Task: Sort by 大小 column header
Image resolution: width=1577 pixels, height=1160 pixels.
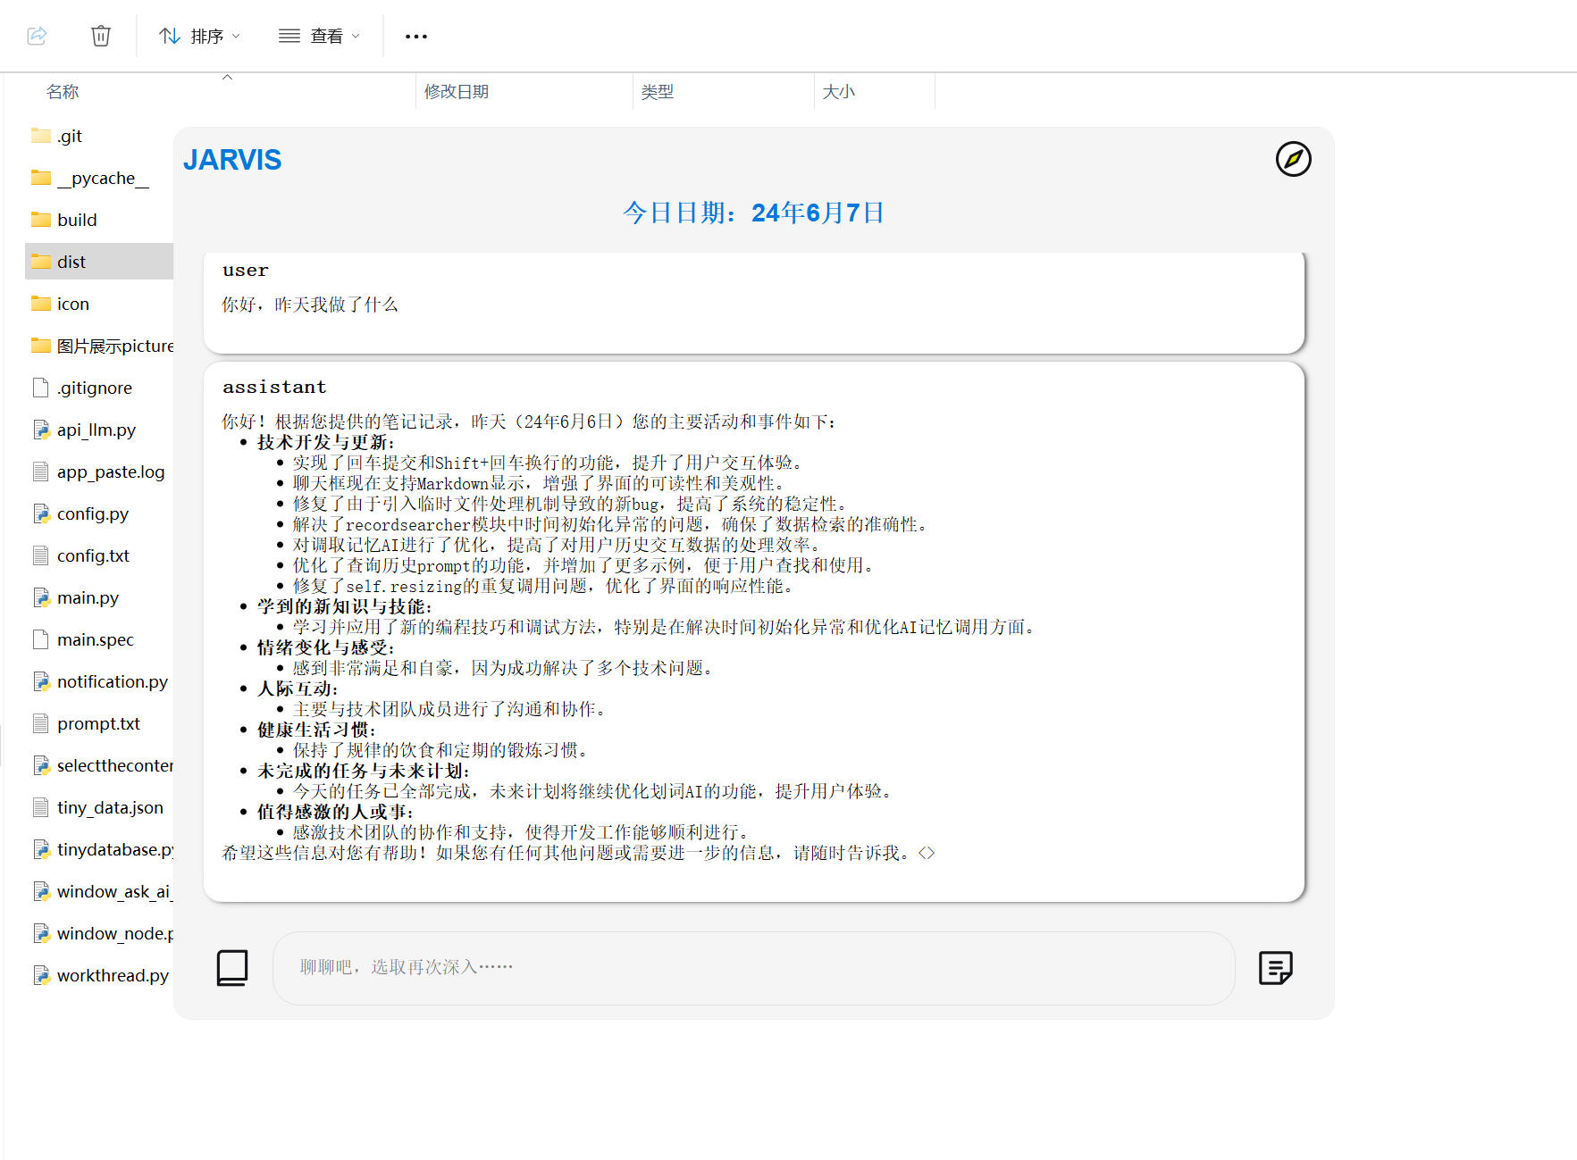Action: (839, 91)
